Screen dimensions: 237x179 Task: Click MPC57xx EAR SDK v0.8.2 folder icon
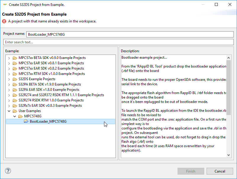tap(15, 68)
